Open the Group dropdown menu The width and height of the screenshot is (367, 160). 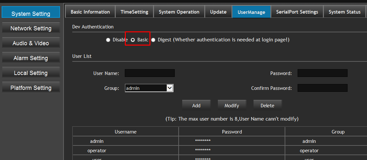pos(149,88)
